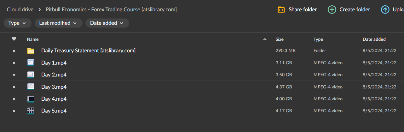Click the heart favorites column header icon
Screen dimensions: 404x132
pyautogui.click(x=14, y=39)
